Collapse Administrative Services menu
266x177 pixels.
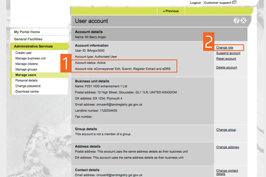(33, 46)
